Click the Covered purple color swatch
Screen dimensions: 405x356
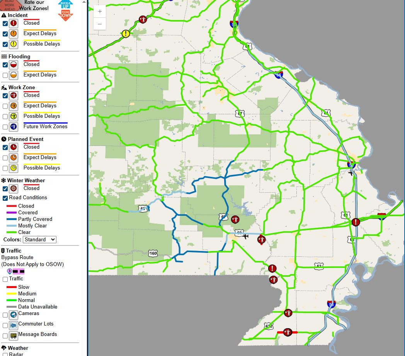tap(11, 212)
